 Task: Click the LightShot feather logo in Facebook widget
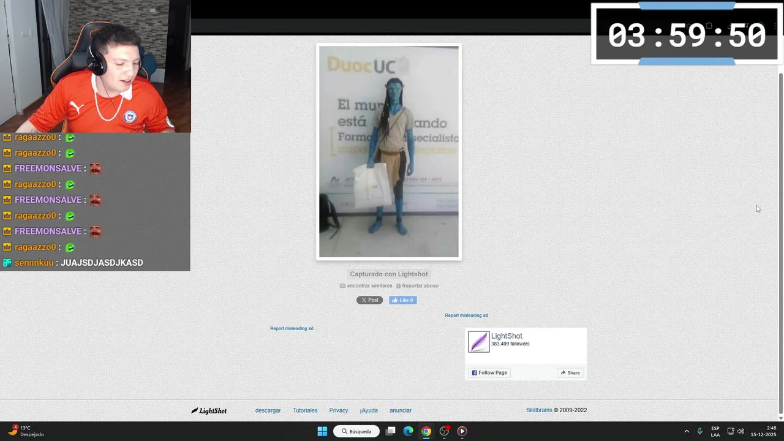(479, 342)
